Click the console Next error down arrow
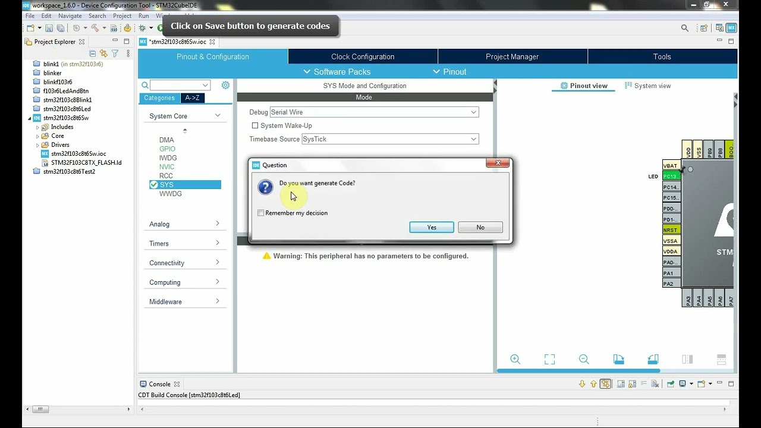This screenshot has width=761, height=428. click(582, 384)
